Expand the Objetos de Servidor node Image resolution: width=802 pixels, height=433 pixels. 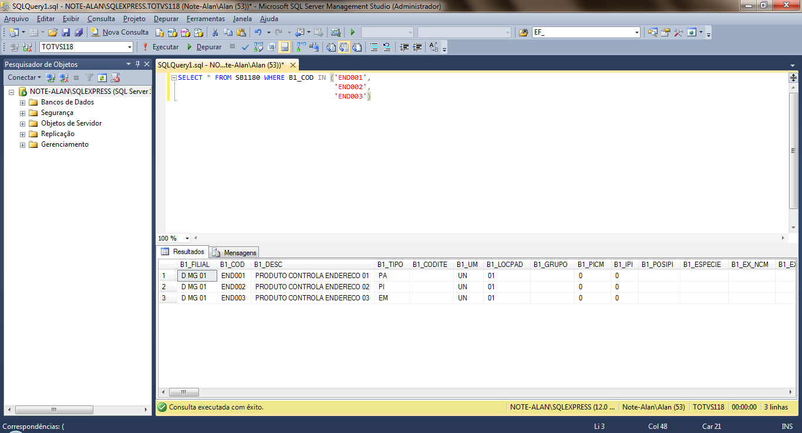23,123
